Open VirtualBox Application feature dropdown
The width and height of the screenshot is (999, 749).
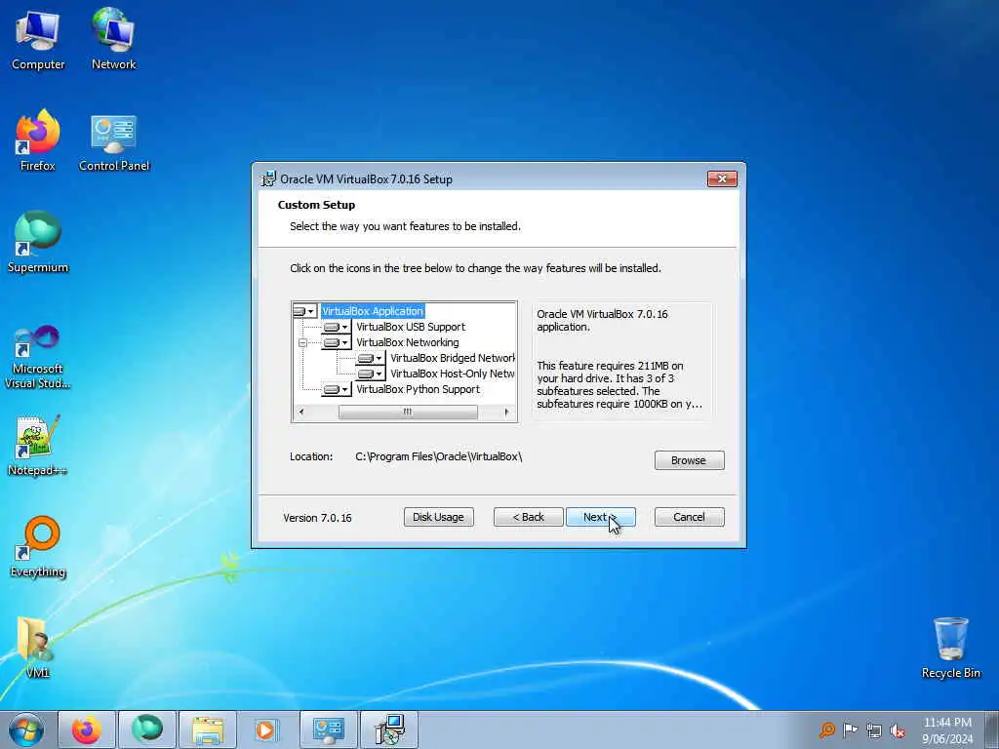point(304,311)
